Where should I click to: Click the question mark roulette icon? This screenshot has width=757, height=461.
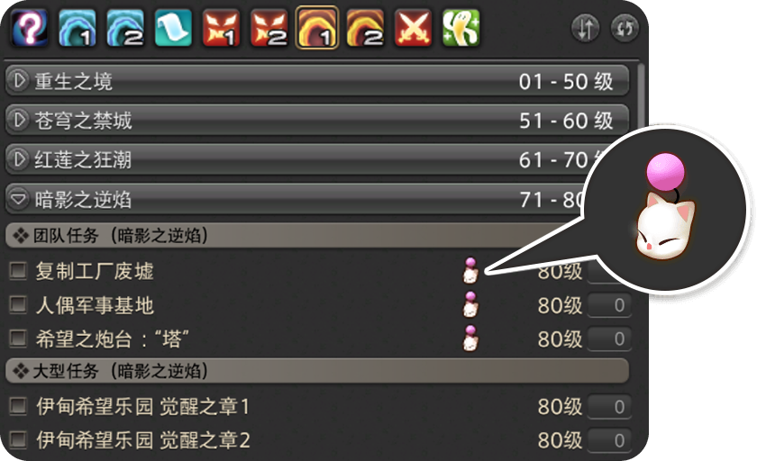(29, 28)
